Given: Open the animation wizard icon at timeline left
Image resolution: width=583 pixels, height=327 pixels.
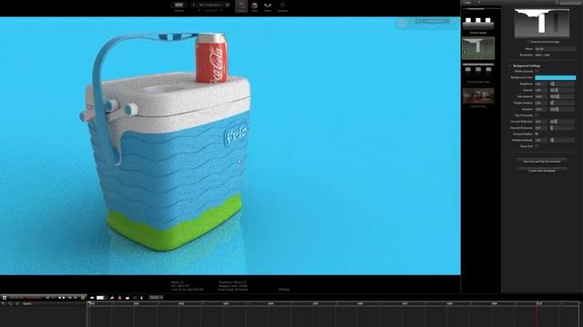Looking at the screenshot, I should (5, 297).
